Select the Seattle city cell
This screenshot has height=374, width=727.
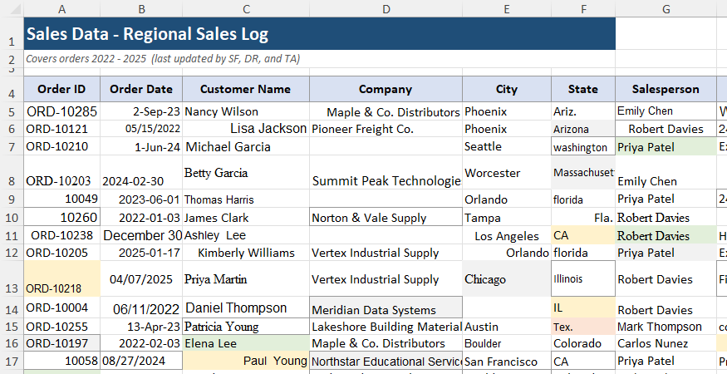pyautogui.click(x=507, y=146)
